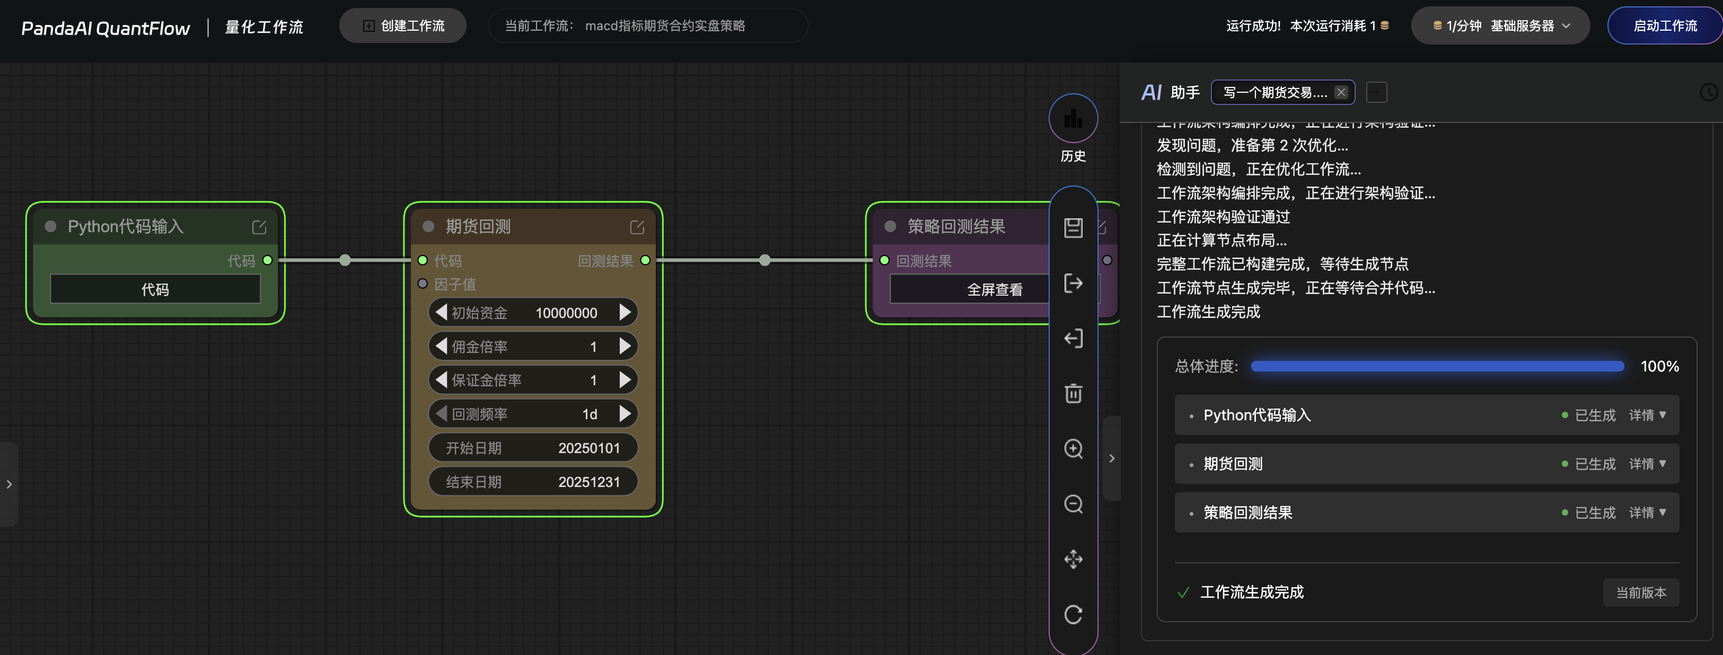The height and width of the screenshot is (655, 1723).
Task: Click the trash delete icon in the toolbar
Action: (x=1073, y=394)
